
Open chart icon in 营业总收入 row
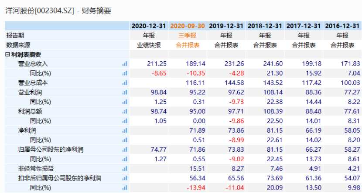click(x=125, y=64)
